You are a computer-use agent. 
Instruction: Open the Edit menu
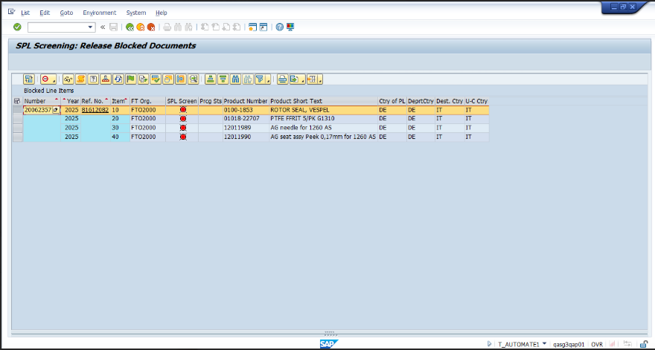(x=45, y=13)
